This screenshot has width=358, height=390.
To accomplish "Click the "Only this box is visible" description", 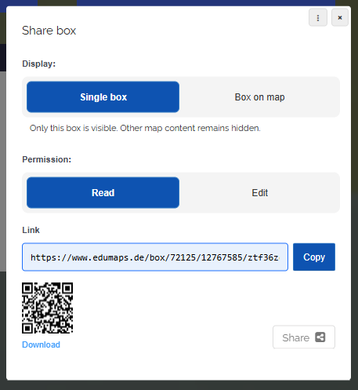I will [x=145, y=128].
